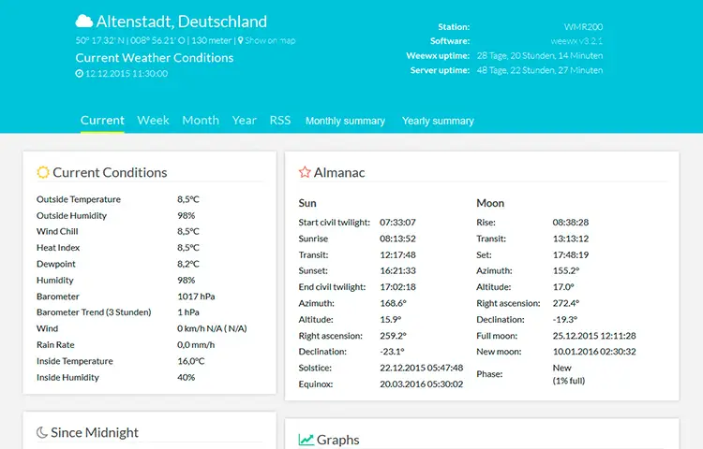This screenshot has width=703, height=449.
Task: Click the Outside Temperature label
Action: click(x=79, y=199)
